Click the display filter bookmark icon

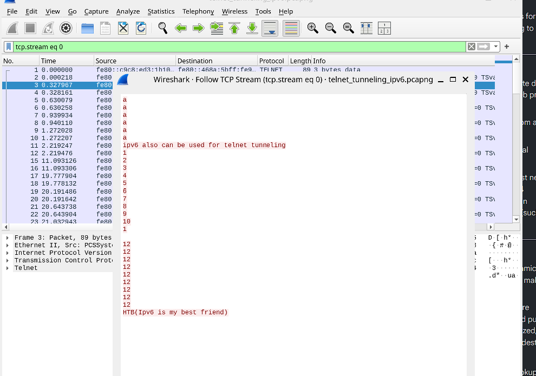[9, 47]
